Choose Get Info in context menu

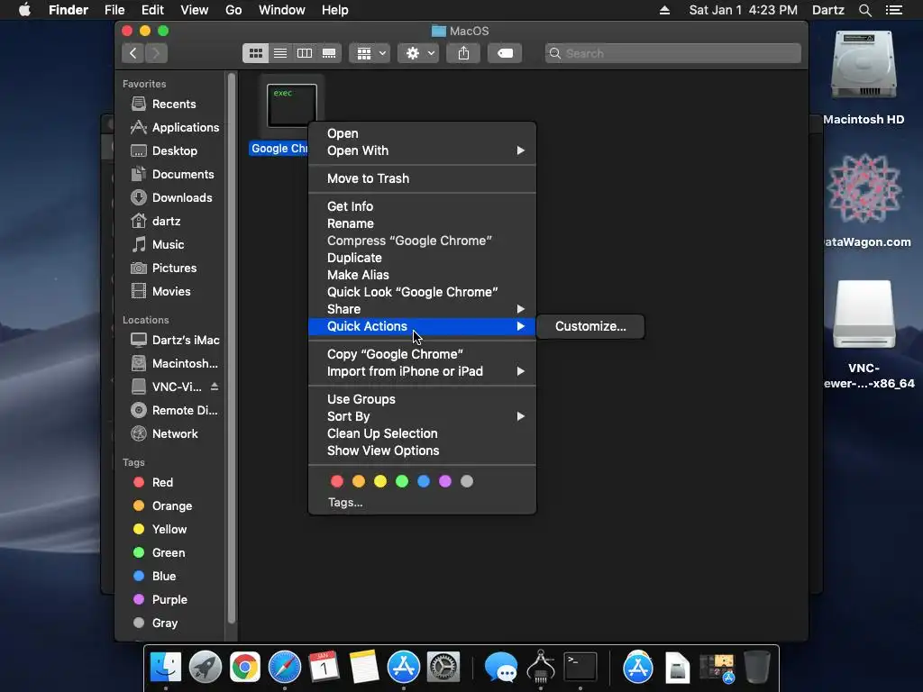(x=422, y=206)
